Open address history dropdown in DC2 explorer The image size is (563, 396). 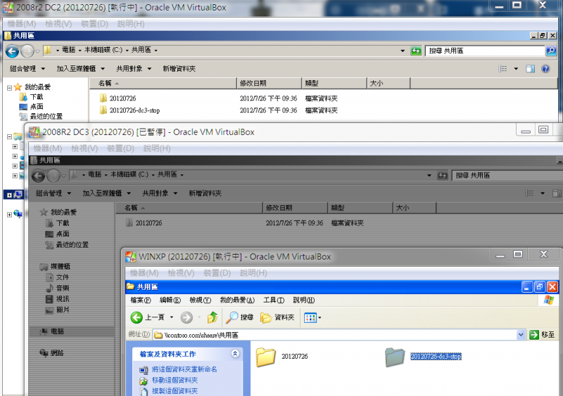click(x=403, y=51)
